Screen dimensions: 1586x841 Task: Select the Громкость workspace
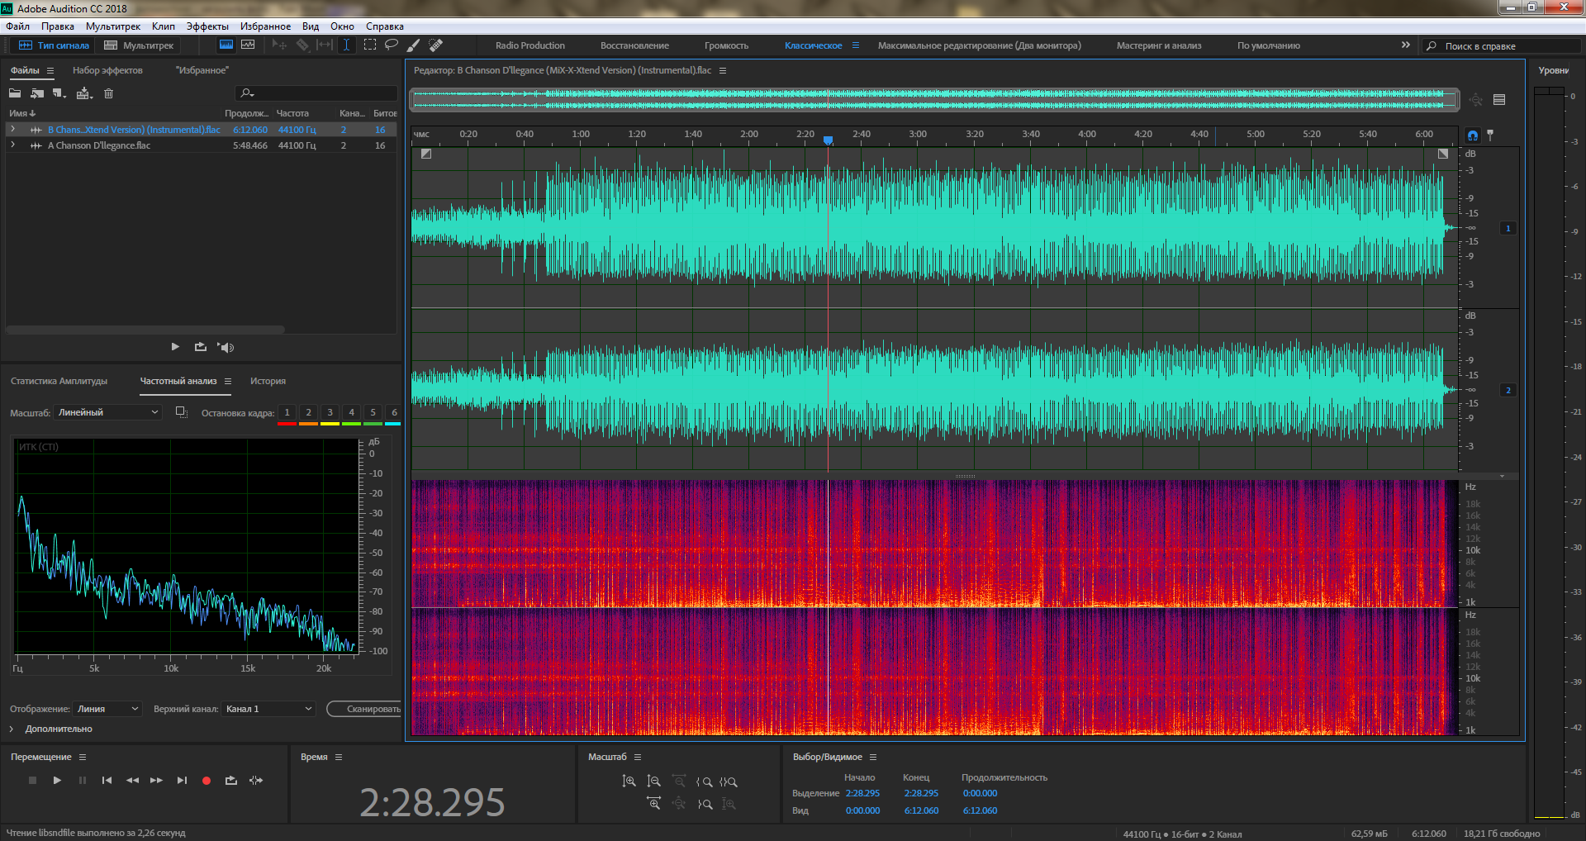(726, 45)
